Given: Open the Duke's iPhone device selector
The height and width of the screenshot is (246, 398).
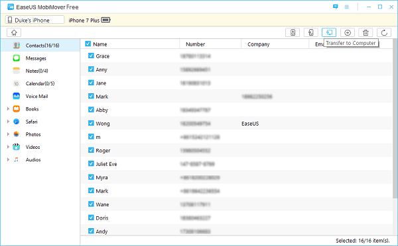Looking at the screenshot, I should tap(34, 20).
